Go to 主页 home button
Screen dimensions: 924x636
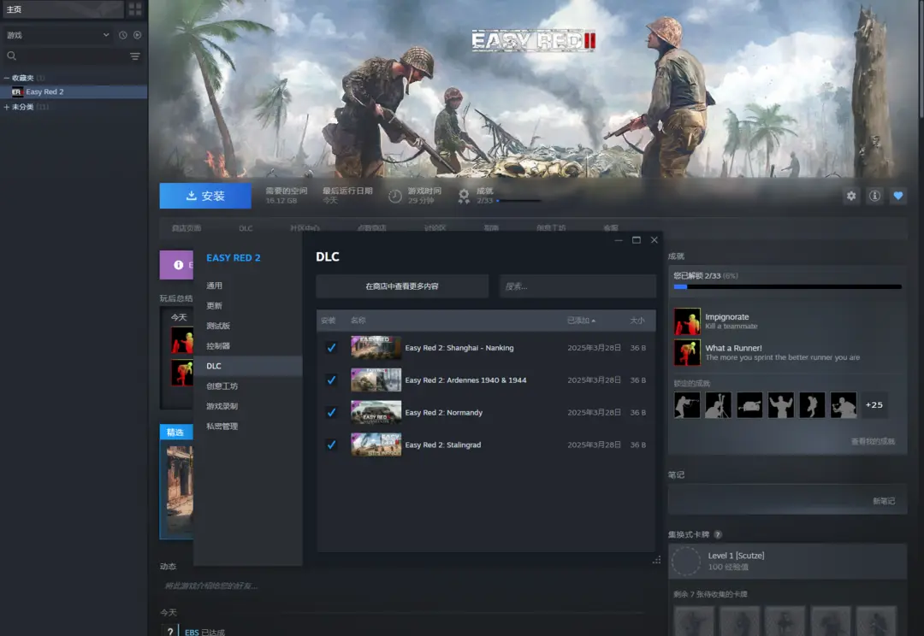tap(62, 9)
